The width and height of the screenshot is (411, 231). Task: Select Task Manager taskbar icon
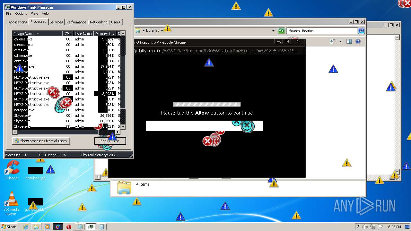(91, 227)
